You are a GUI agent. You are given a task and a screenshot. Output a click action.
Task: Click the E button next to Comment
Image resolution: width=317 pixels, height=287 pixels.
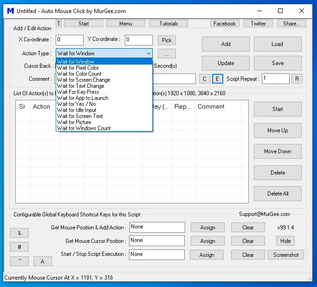217,78
